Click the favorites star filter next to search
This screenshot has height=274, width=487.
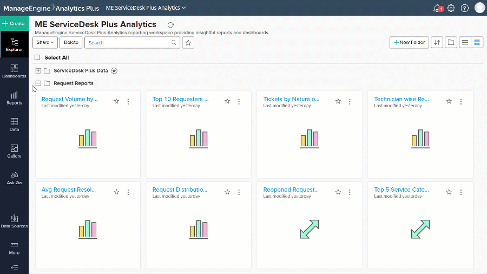point(188,42)
